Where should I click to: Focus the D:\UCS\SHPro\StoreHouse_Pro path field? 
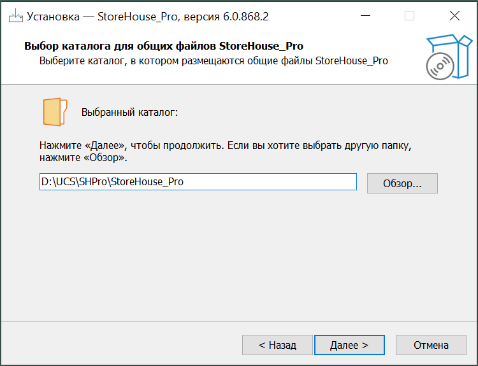198,182
